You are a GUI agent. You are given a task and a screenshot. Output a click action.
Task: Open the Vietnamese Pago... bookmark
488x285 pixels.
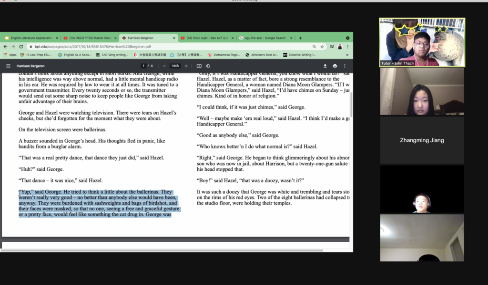click(x=224, y=55)
